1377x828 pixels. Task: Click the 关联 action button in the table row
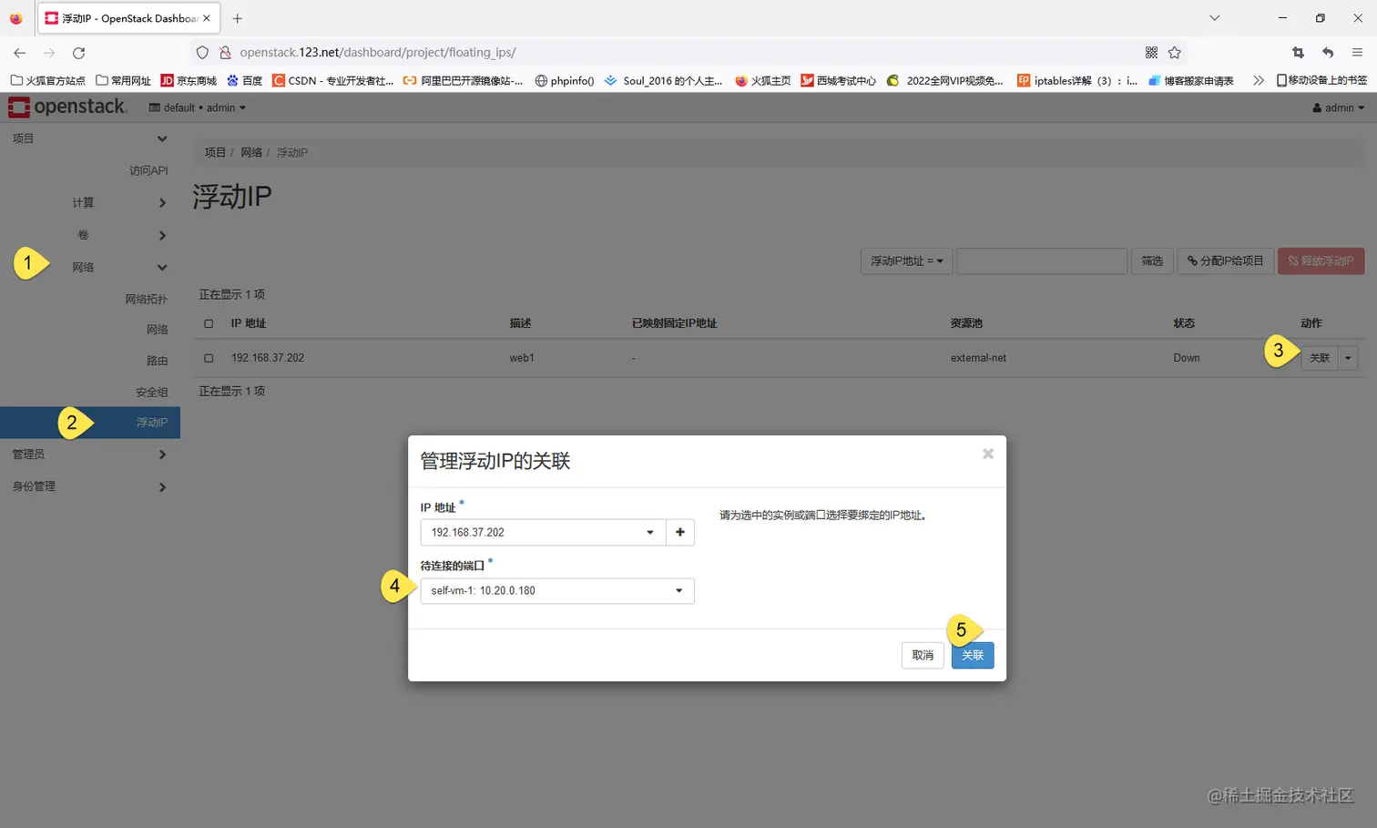click(1320, 358)
